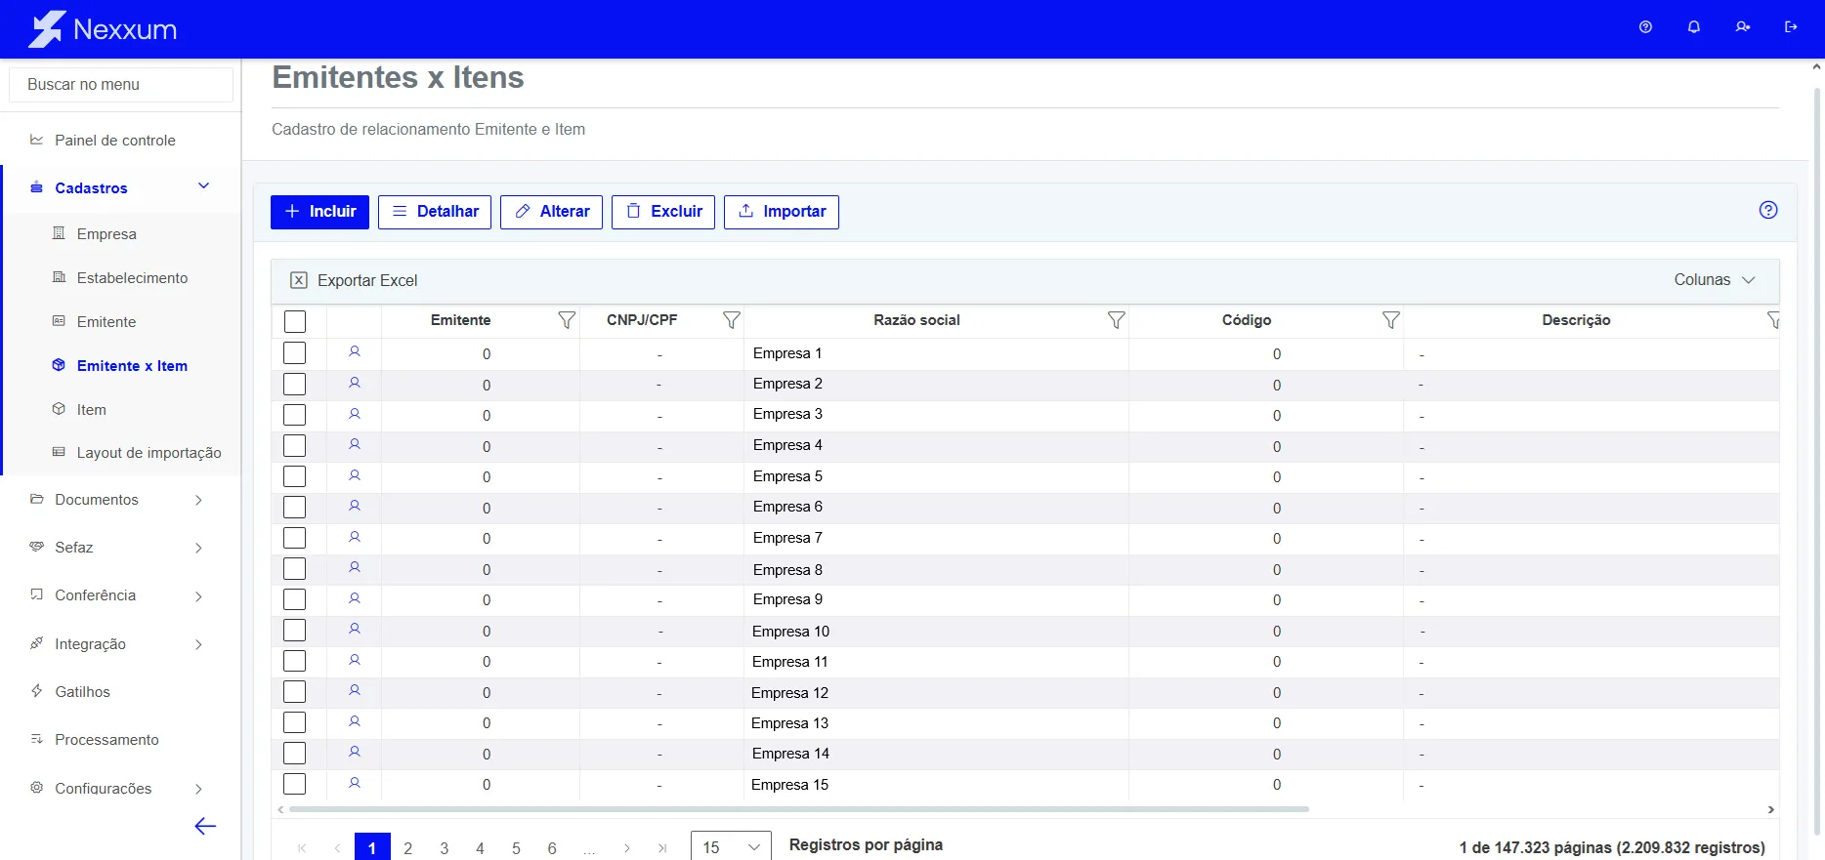Click the user icon for Empresa 1

tap(355, 352)
